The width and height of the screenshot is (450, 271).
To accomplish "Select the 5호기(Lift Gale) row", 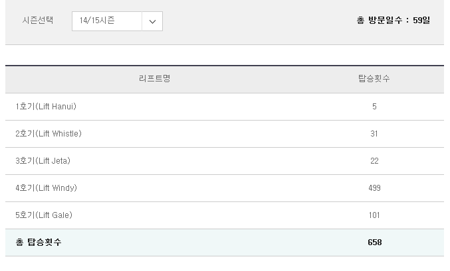I will (225, 215).
